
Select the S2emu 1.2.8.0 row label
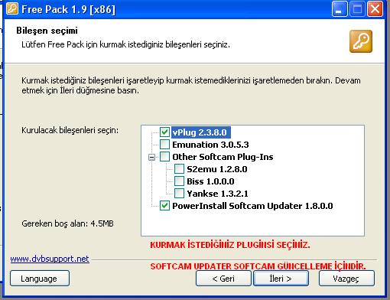(217, 169)
